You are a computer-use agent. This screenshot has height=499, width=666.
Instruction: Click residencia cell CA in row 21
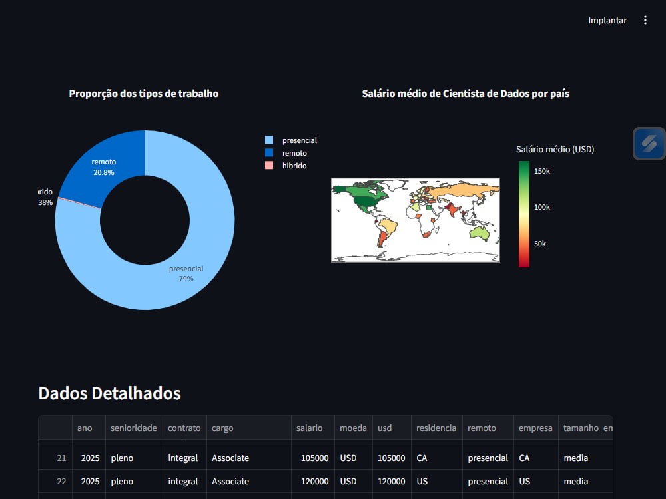point(437,458)
